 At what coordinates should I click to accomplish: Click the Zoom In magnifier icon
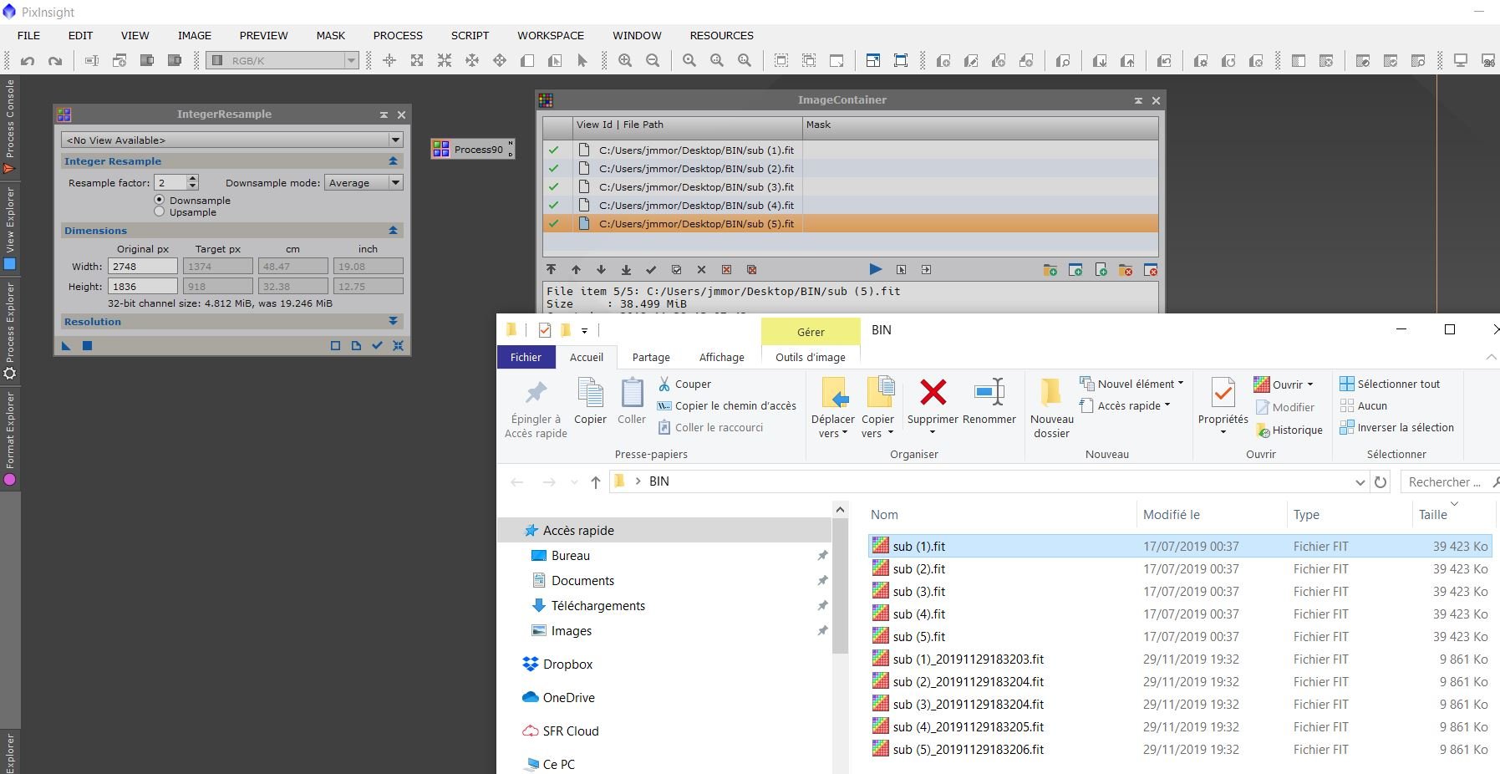point(625,60)
